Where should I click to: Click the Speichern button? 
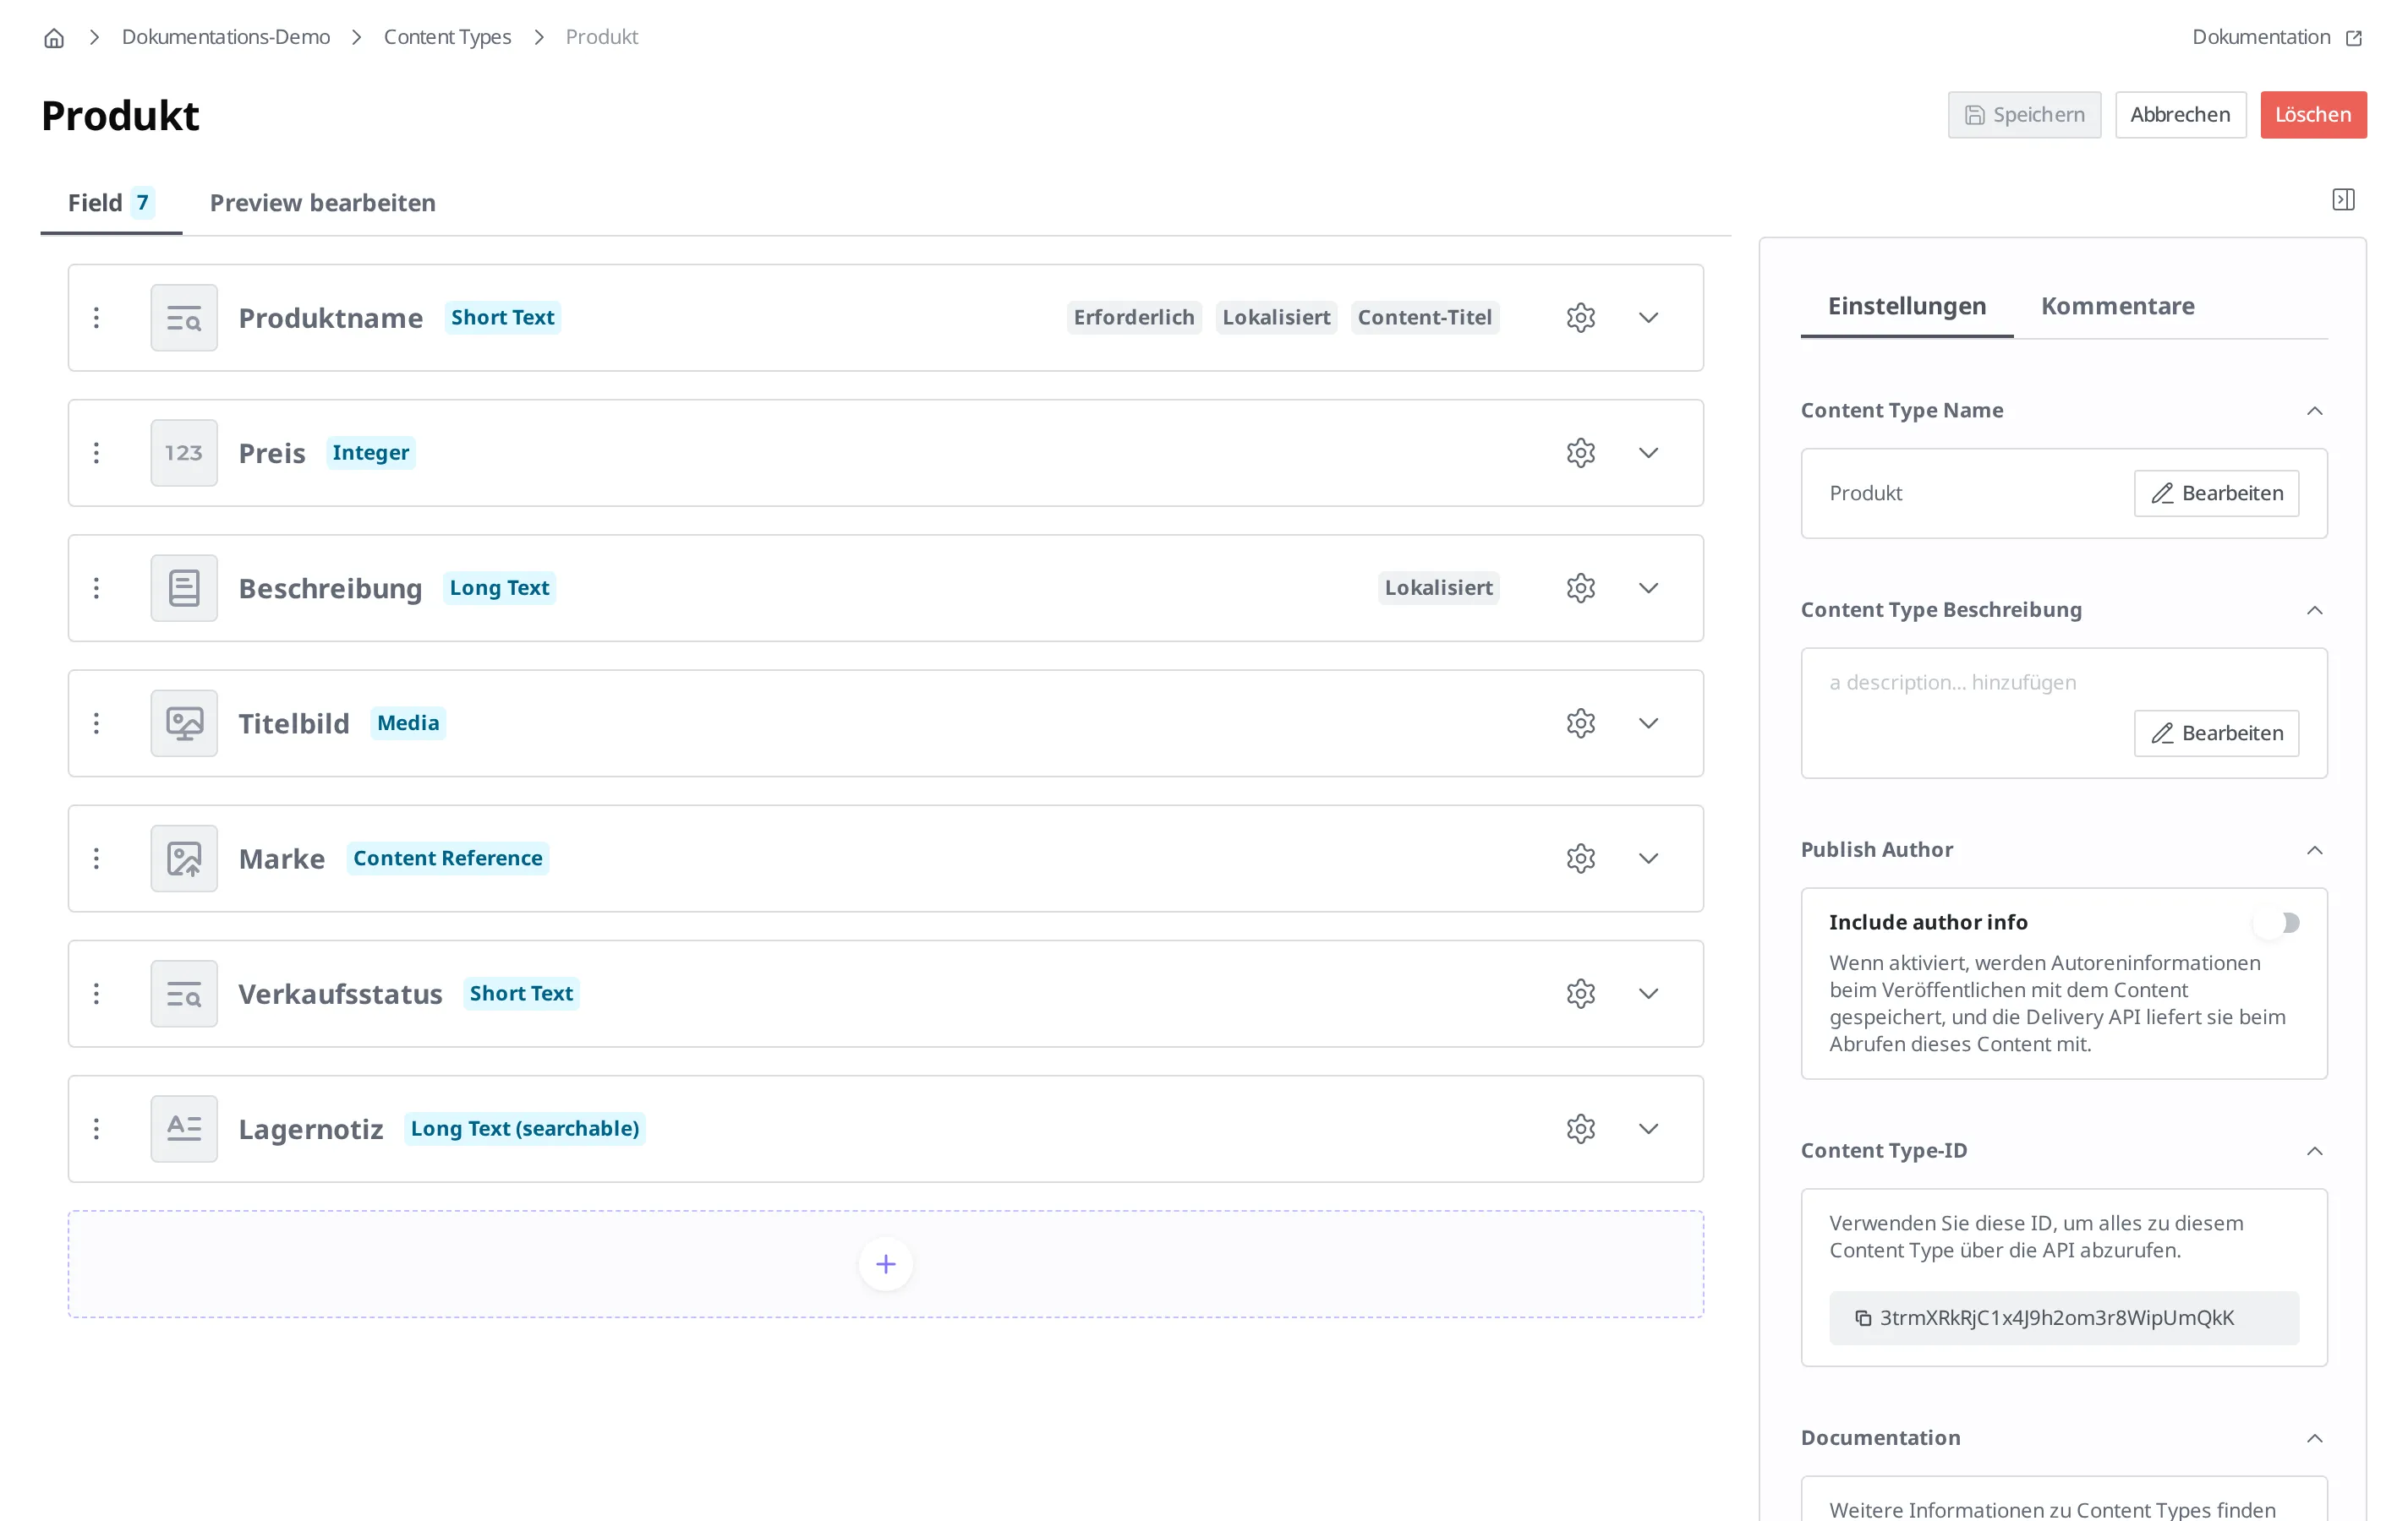click(x=2024, y=115)
